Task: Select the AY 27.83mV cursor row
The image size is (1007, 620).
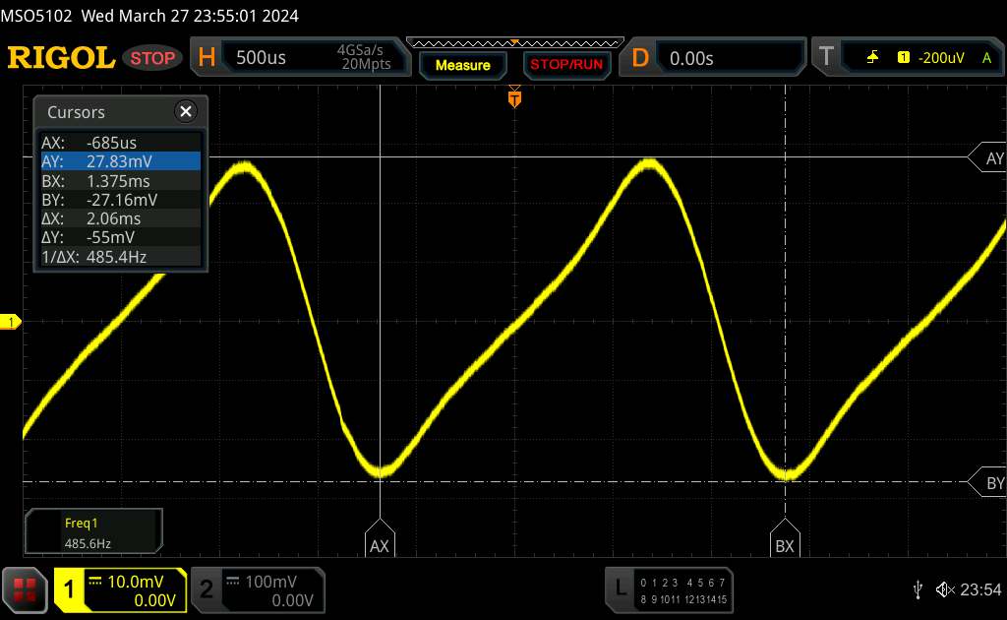Action: pos(119,161)
